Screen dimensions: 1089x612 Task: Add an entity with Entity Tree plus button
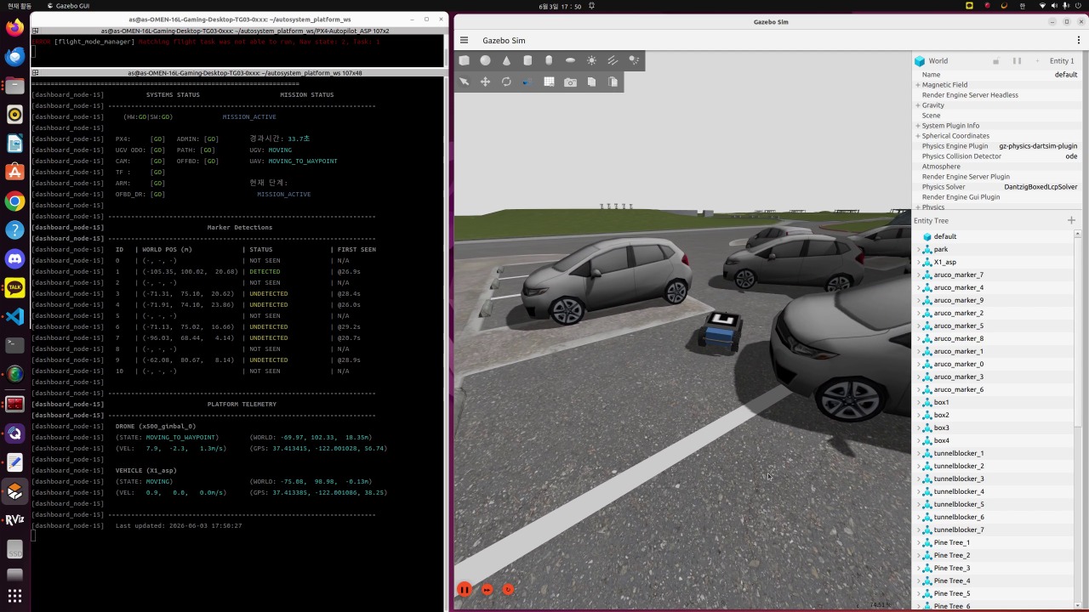1071,220
